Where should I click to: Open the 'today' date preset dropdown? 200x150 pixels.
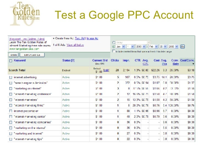[x=133, y=42]
